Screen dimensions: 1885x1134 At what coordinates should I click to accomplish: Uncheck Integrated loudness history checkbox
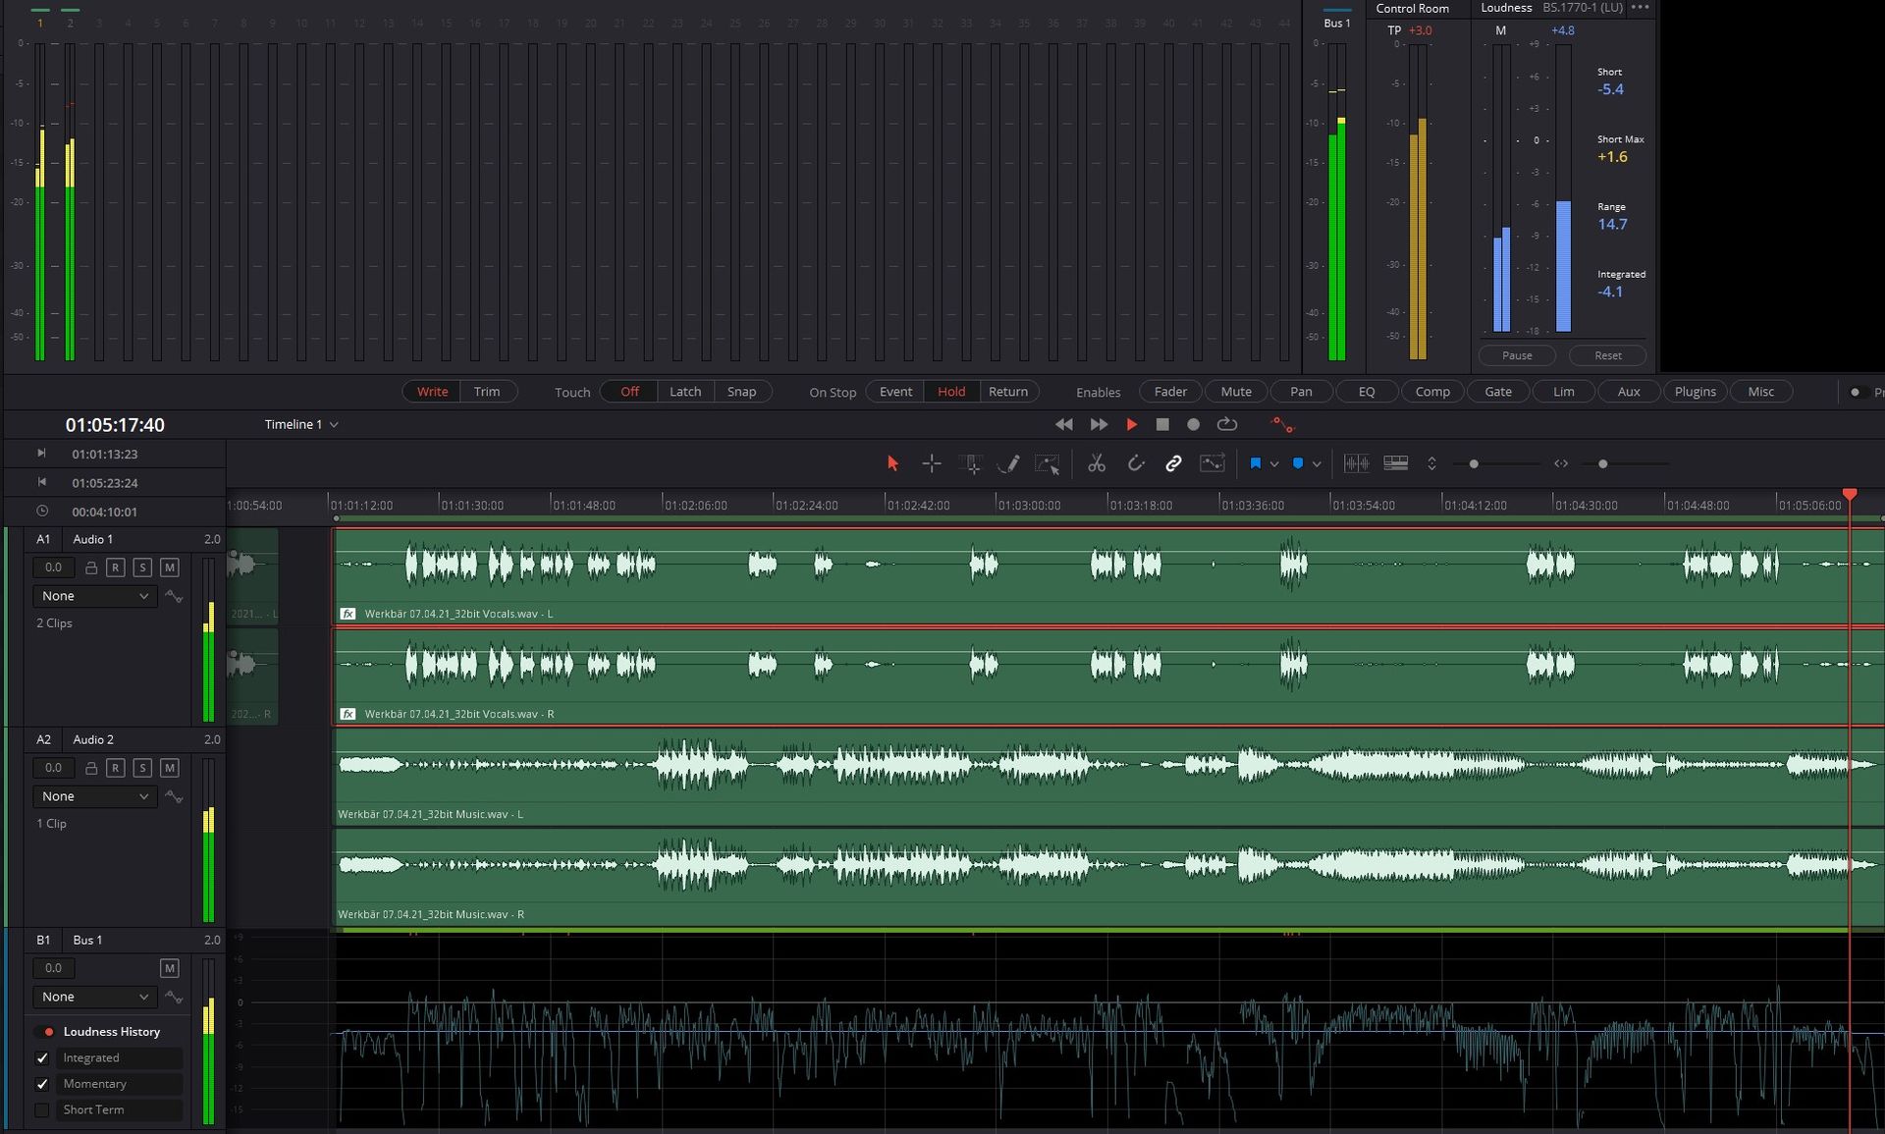coord(42,1057)
